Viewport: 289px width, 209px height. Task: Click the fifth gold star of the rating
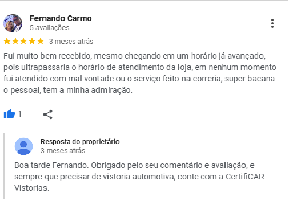[x=41, y=41]
